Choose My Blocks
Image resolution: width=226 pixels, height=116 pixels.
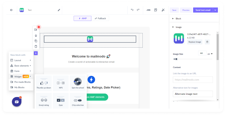coord(21,87)
